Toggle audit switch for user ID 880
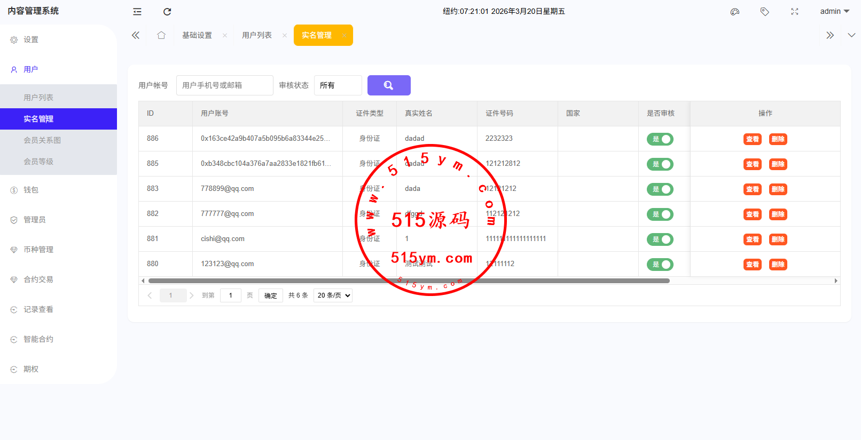This screenshot has height=440, width=861. pos(660,265)
